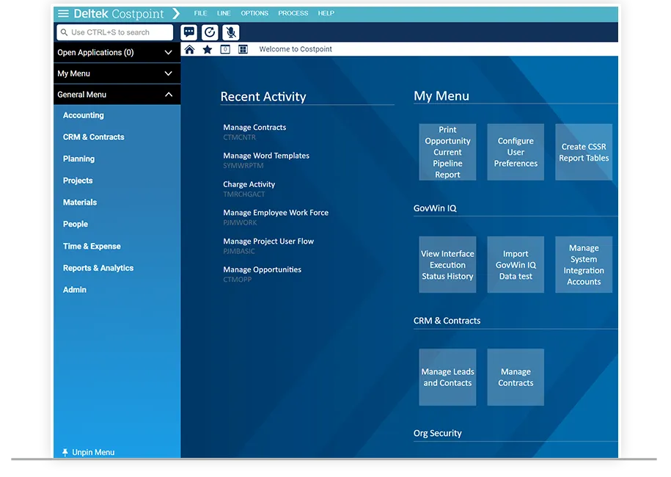The width and height of the screenshot is (671, 477).
Task: Select Time & Expense in General Menu
Action: pos(92,247)
